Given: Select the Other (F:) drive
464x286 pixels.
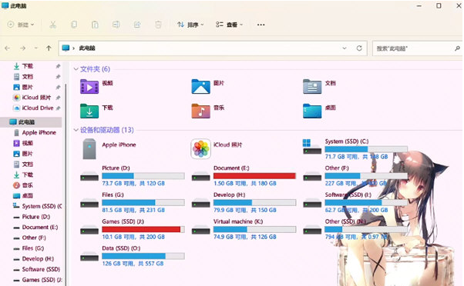Looking at the screenshot, I should 355,175.
